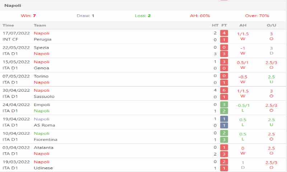Screen dimensions: 287x172
Task: Click the Time column header
Action: click(8, 25)
